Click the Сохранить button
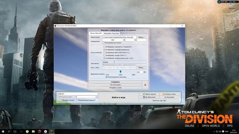Screen dimensions: 239x134 click(x=115, y=82)
